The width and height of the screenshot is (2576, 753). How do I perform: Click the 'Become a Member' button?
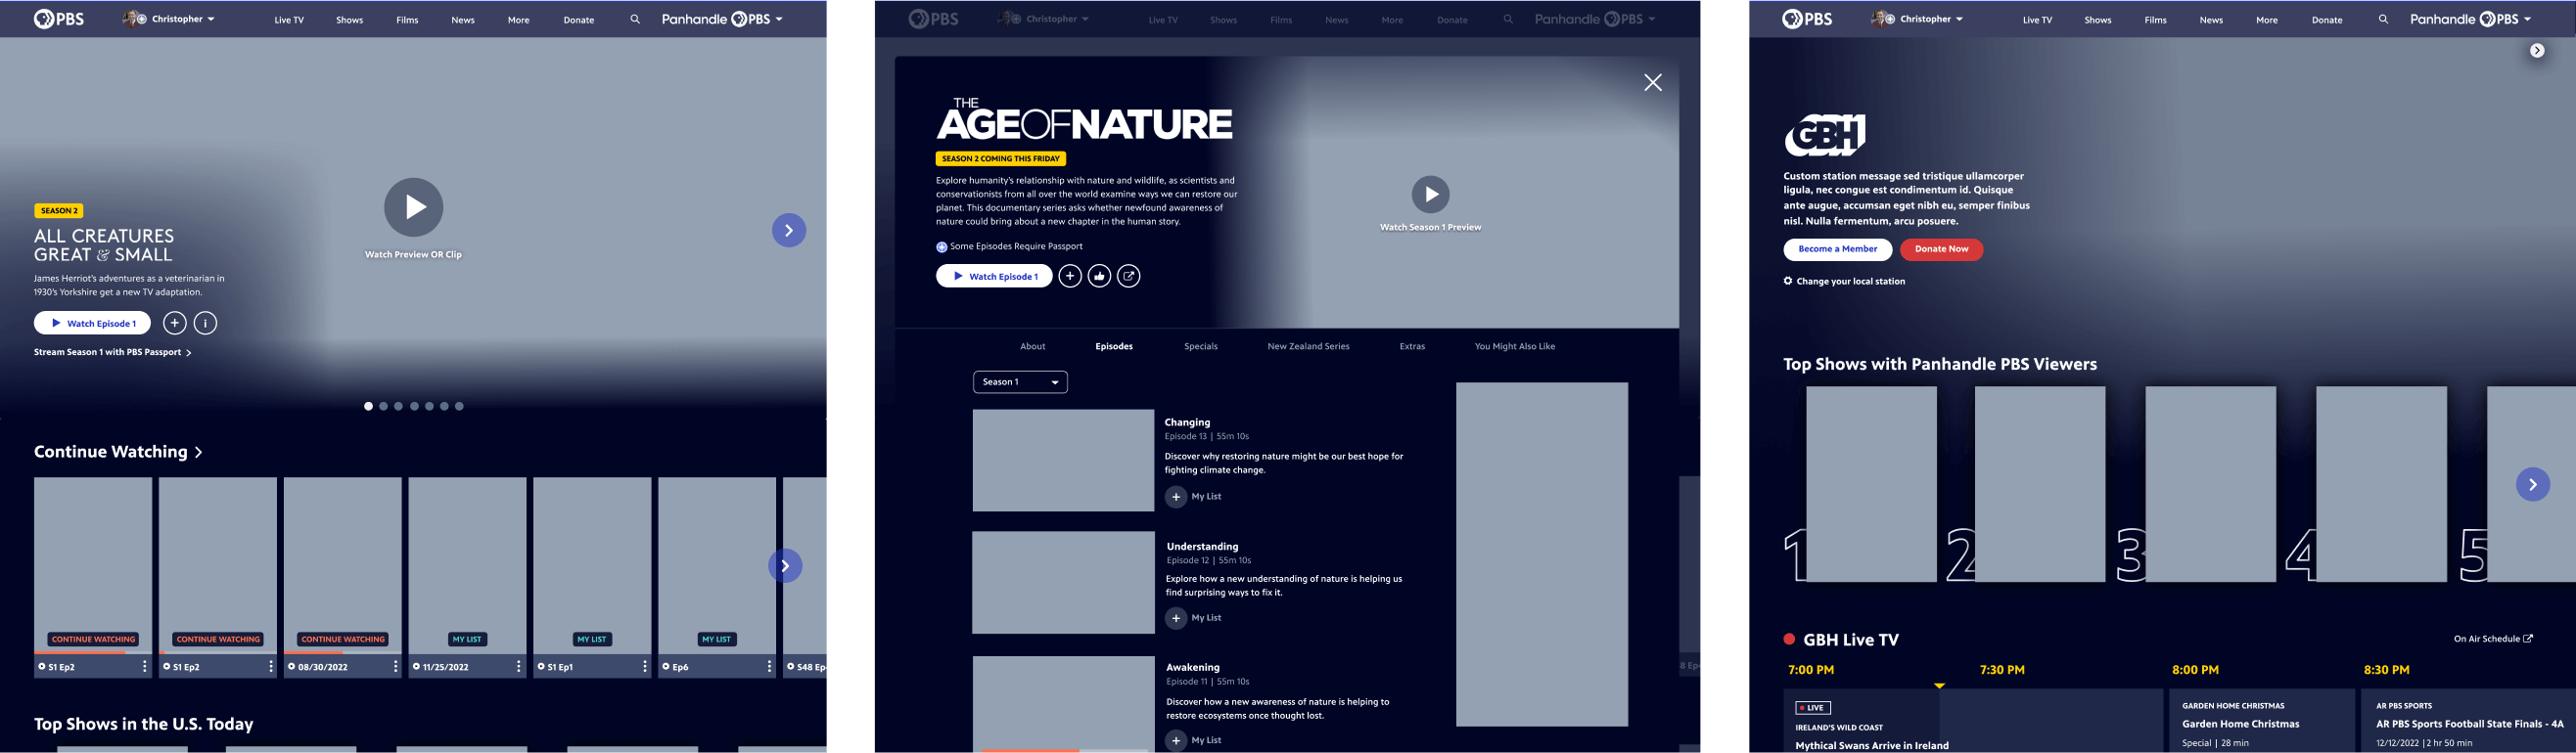click(1838, 248)
